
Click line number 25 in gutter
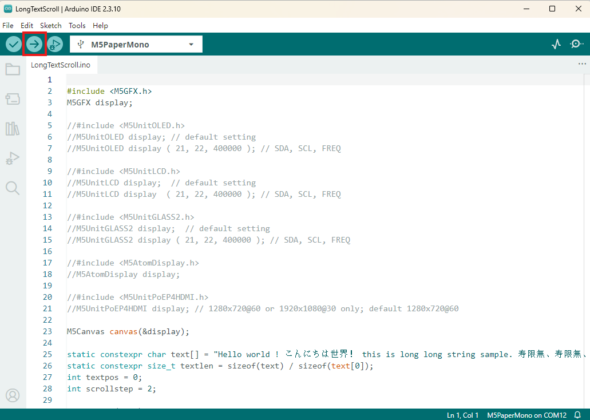click(x=47, y=354)
